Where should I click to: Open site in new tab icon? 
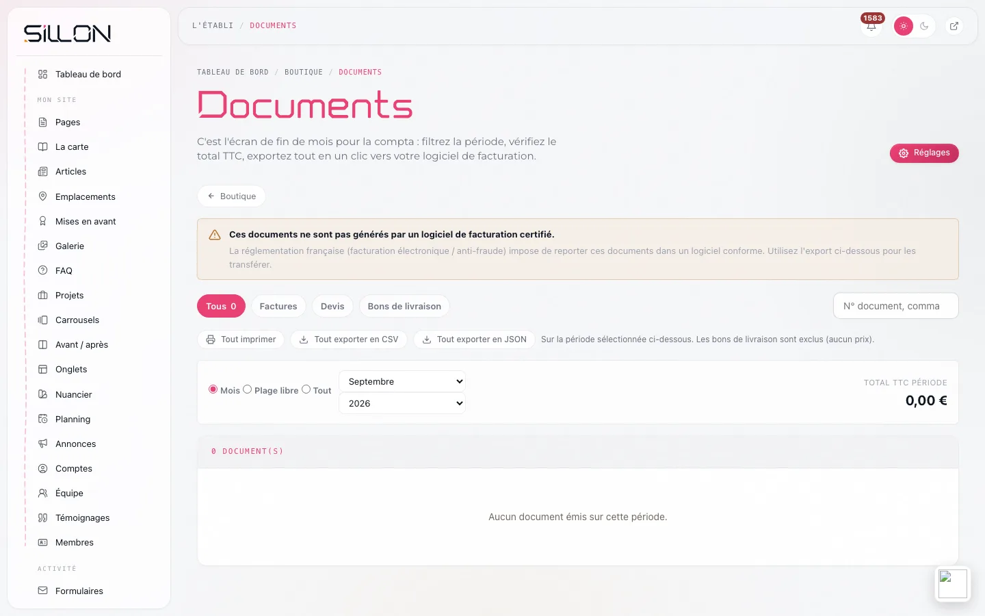(x=954, y=26)
